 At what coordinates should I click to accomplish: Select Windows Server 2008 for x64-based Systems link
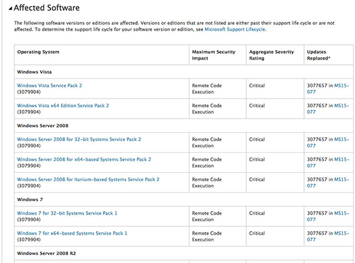coord(83,159)
